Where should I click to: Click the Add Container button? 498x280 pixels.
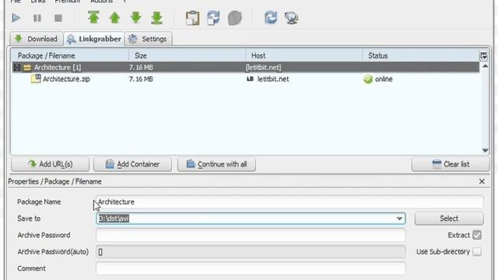coord(132,164)
